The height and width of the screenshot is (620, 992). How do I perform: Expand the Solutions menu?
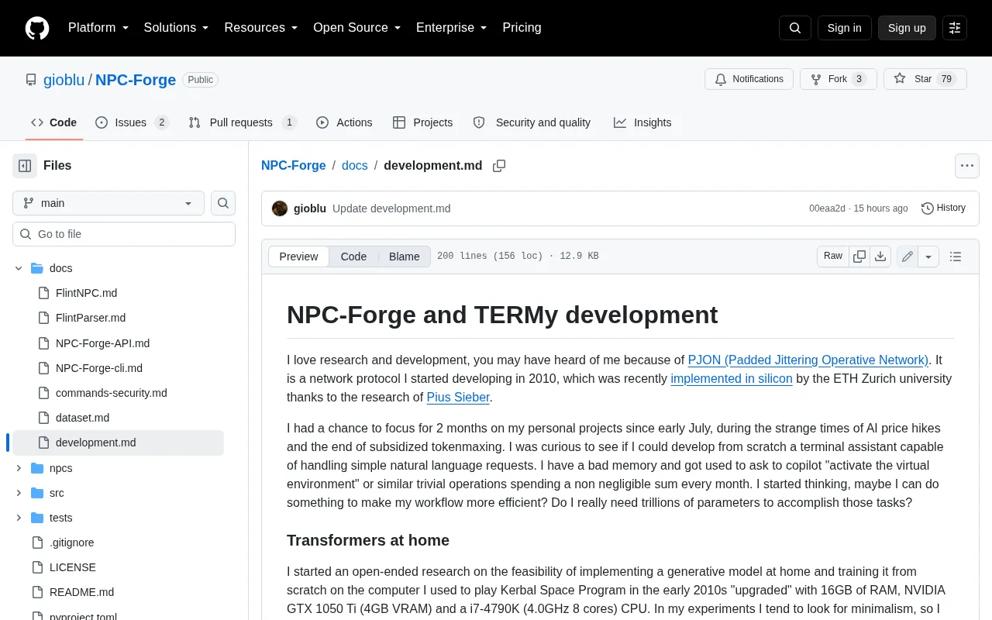[177, 28]
